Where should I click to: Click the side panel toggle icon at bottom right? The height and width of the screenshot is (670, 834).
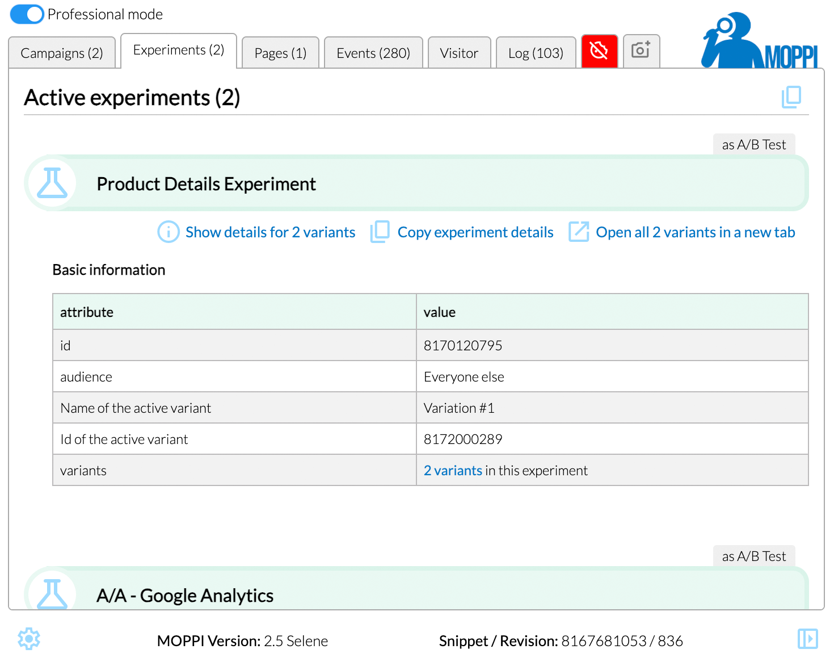[x=807, y=639]
